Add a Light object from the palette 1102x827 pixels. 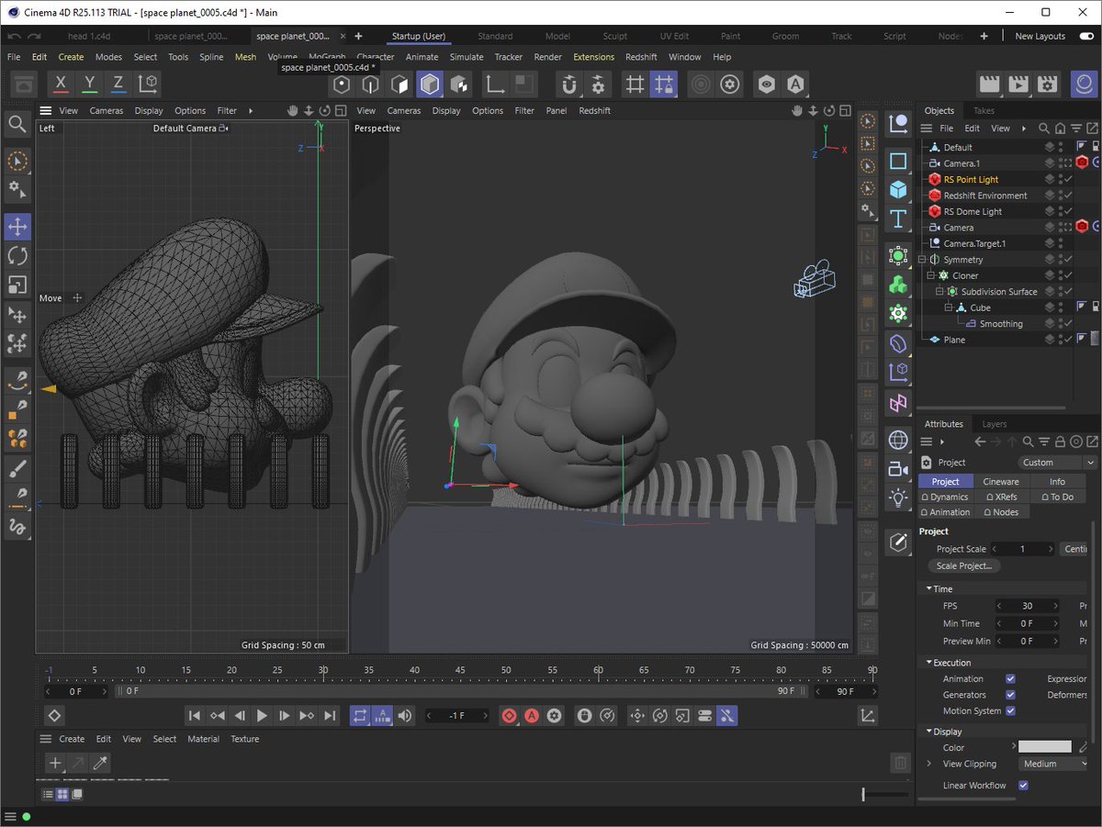(x=898, y=497)
